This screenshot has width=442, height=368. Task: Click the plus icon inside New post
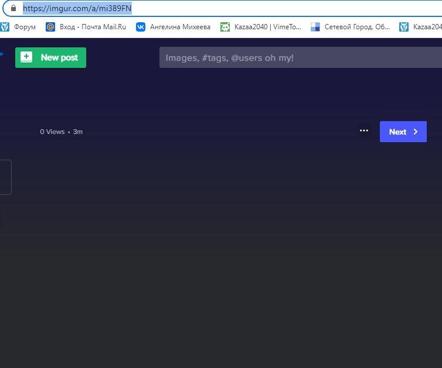[26, 57]
